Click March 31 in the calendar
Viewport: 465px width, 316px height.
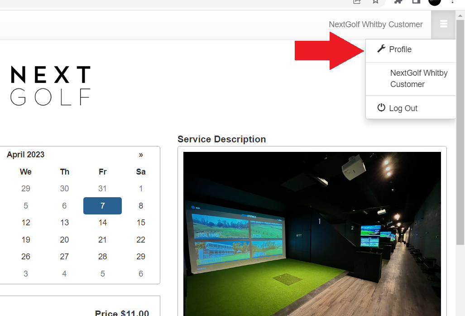[x=103, y=189]
